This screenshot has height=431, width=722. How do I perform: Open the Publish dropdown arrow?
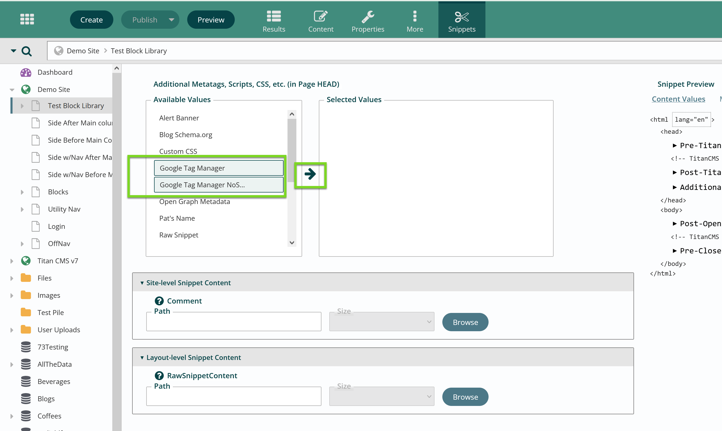tap(171, 20)
